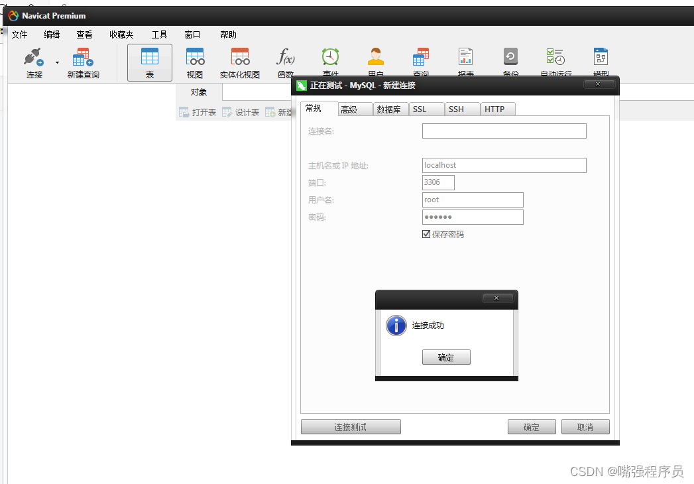
Task: Switch to the SSH tab
Action: [463, 109]
